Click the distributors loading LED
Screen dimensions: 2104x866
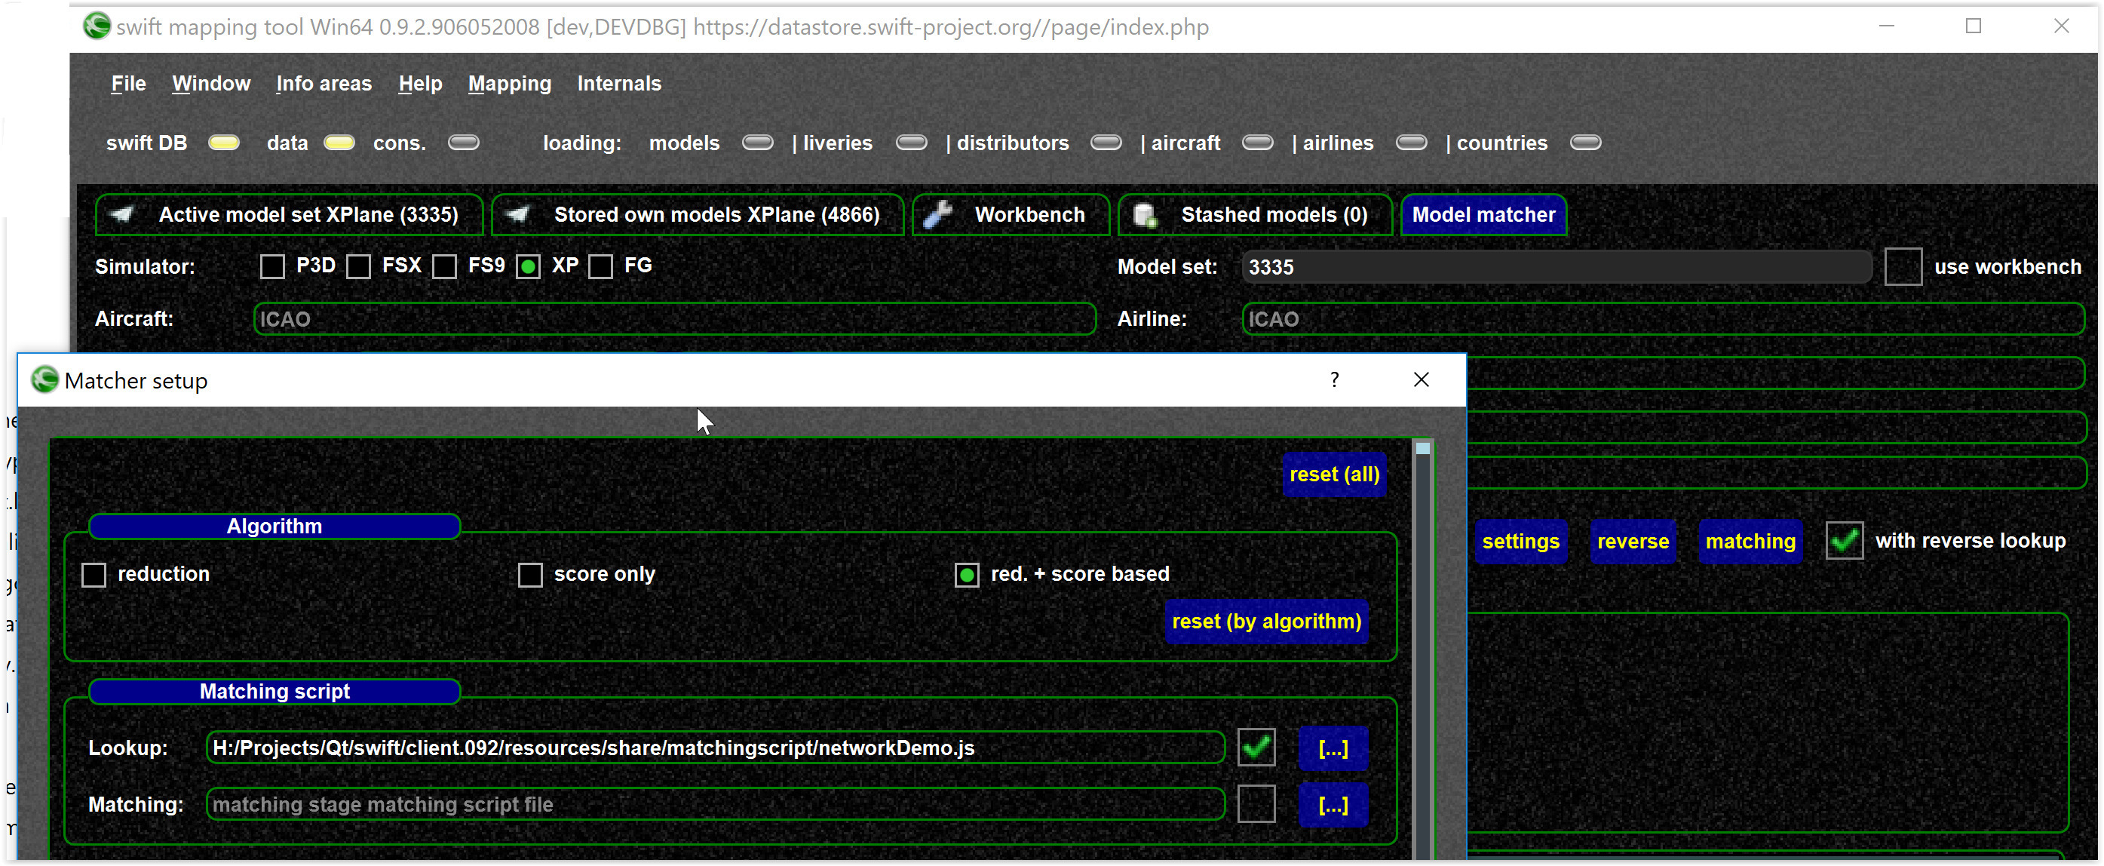(1106, 143)
